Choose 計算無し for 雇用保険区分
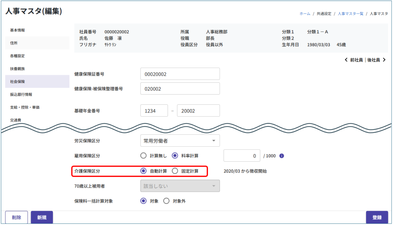393x225 pixels. pyautogui.click(x=144, y=156)
